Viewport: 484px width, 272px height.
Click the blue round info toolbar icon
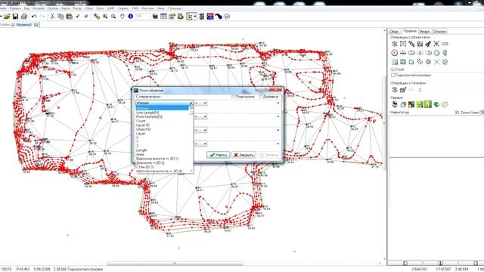(x=131, y=17)
